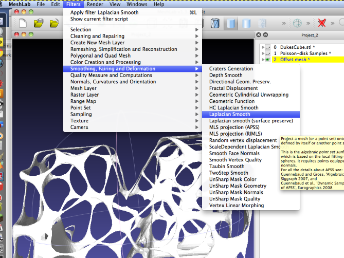
Task: Choose Show current filter script
Action: pos(133,19)
